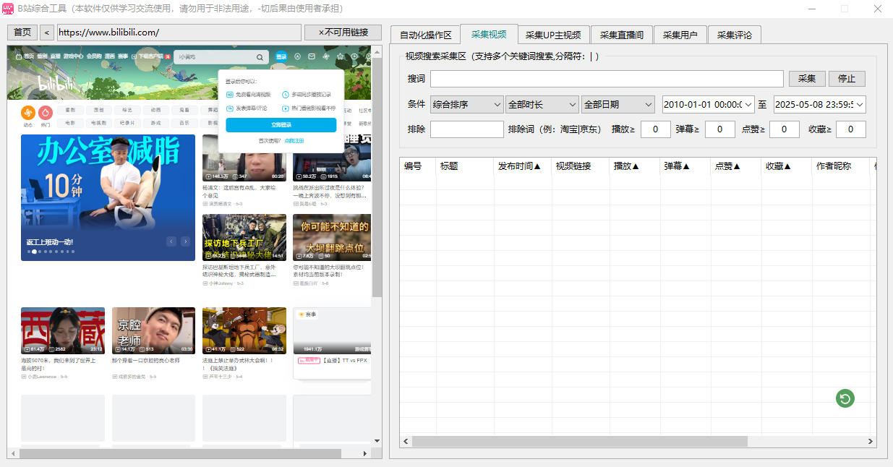This screenshot has height=467, width=893.
Task: Click the green refresh icon in results area
Action: point(845,398)
